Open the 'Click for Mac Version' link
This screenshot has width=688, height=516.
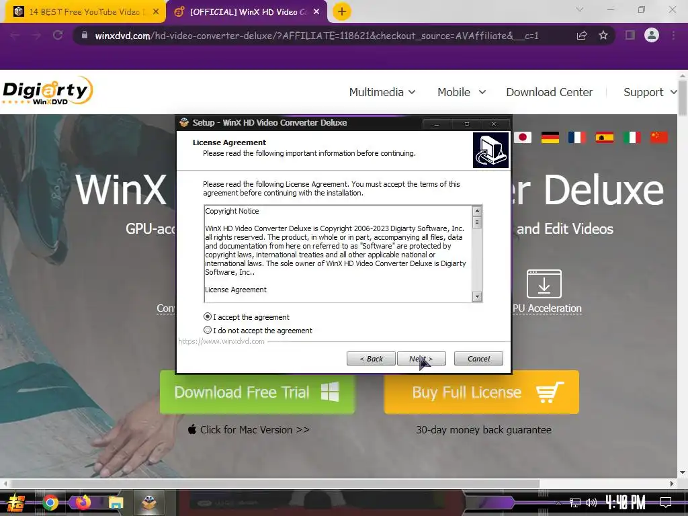coord(249,429)
